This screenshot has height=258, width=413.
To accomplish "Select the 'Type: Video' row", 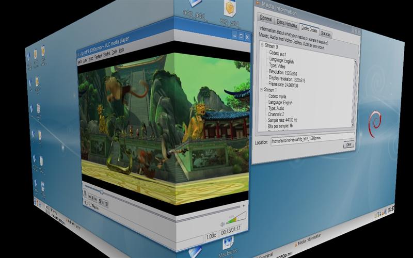I will click(x=277, y=66).
